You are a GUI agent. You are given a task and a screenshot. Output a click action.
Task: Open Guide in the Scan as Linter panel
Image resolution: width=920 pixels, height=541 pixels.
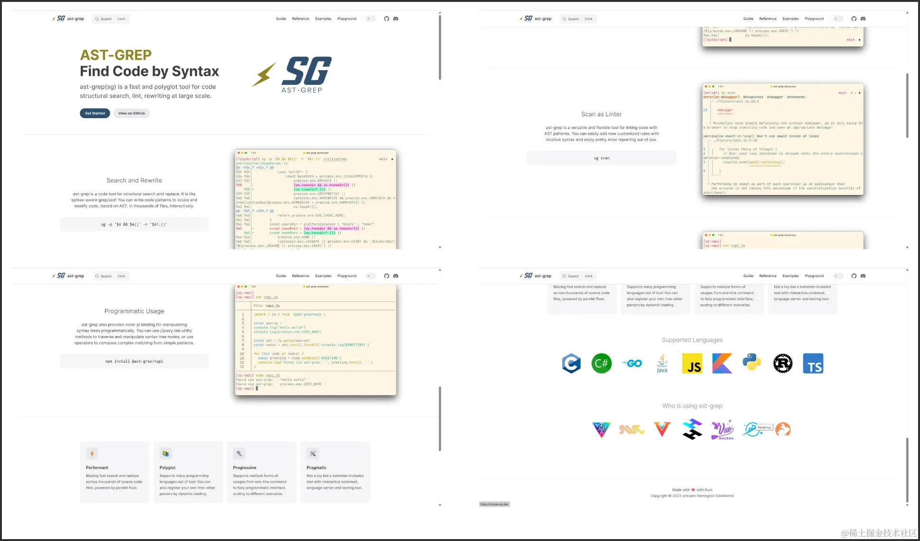tap(748, 19)
